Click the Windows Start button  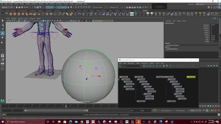pyautogui.click(x=3, y=122)
